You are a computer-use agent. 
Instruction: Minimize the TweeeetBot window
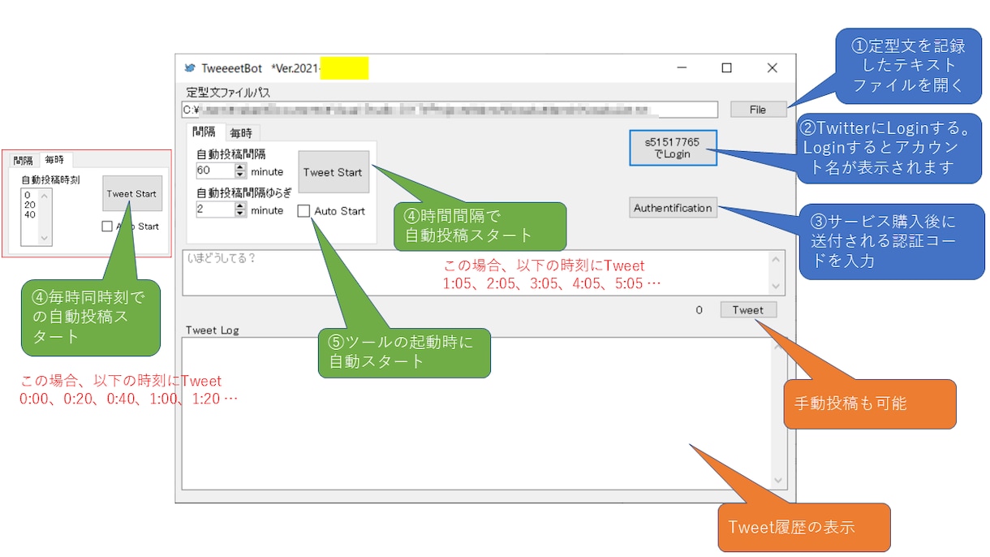(x=681, y=68)
